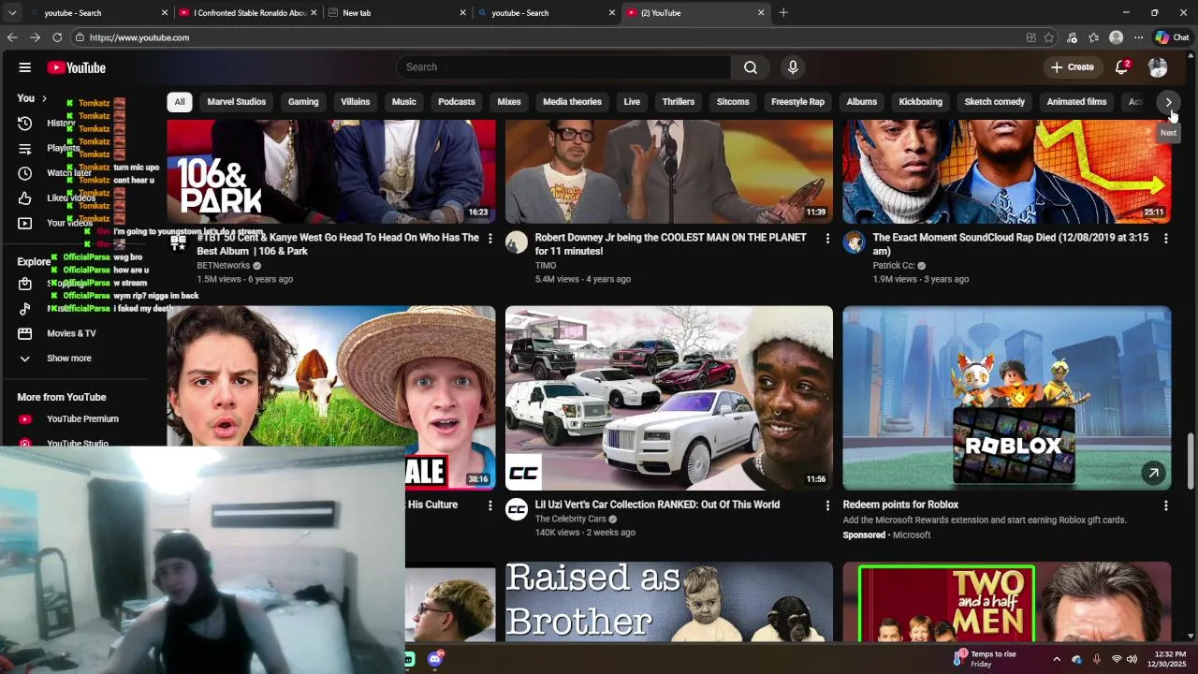Select the Kickboxing chip

tap(921, 102)
